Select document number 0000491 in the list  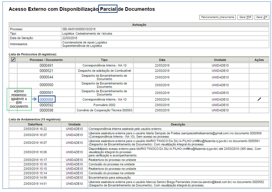tap(46, 66)
